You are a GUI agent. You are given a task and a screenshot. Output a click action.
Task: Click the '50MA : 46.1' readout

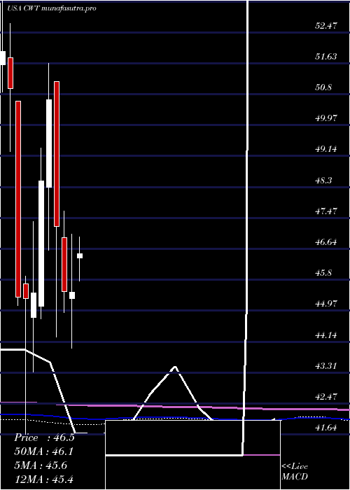point(44,451)
